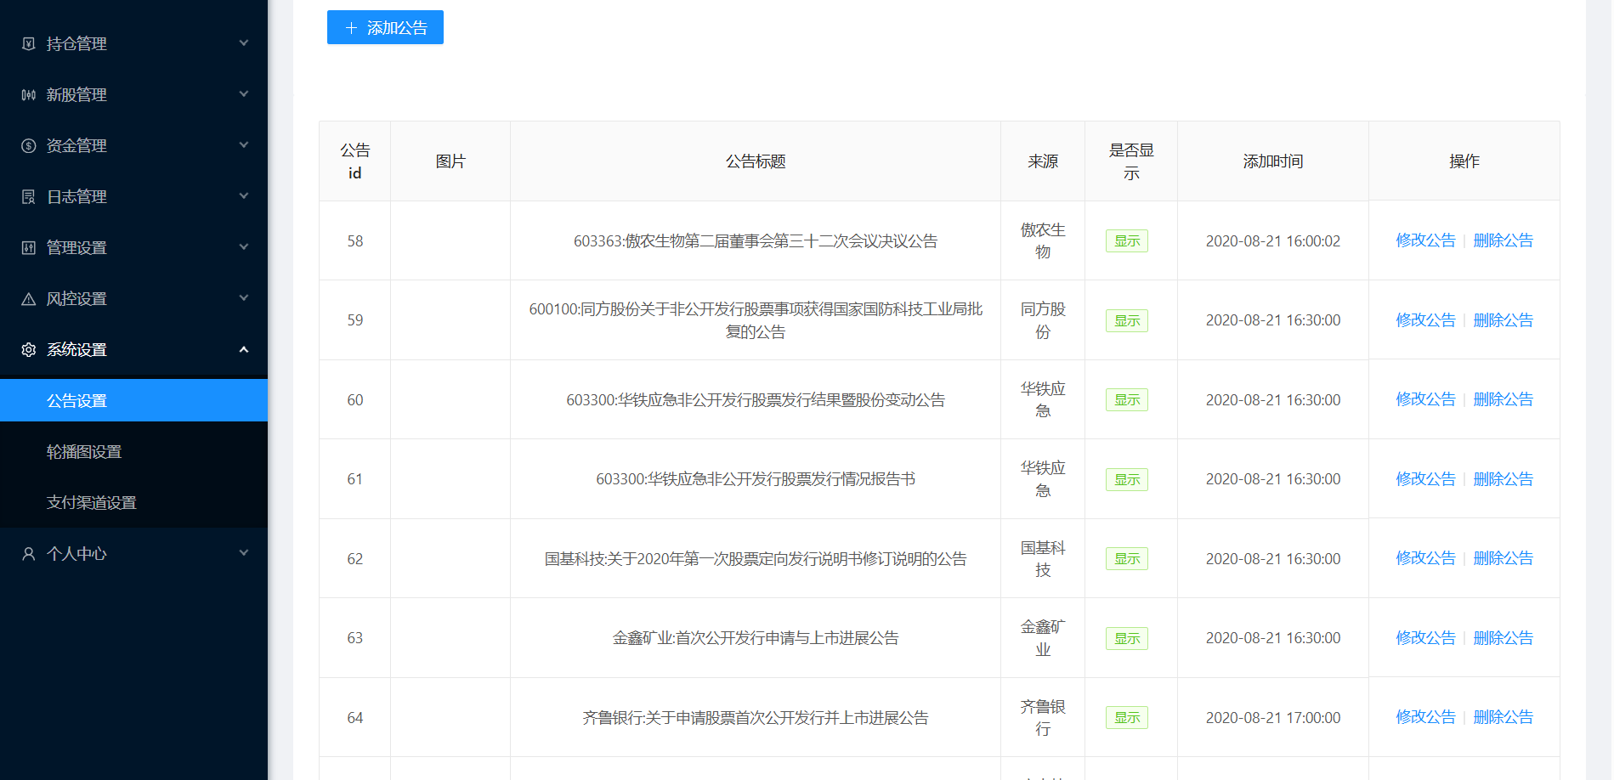Click the 资金管理 coin icon
The height and width of the screenshot is (780, 1614).
click(x=29, y=145)
